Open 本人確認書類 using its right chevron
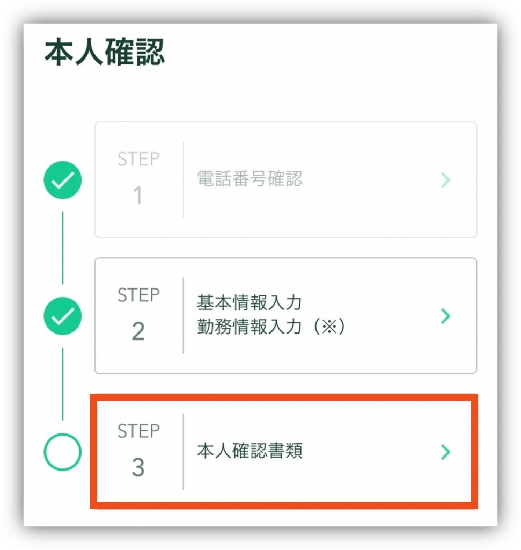The width and height of the screenshot is (521, 550). click(x=445, y=452)
